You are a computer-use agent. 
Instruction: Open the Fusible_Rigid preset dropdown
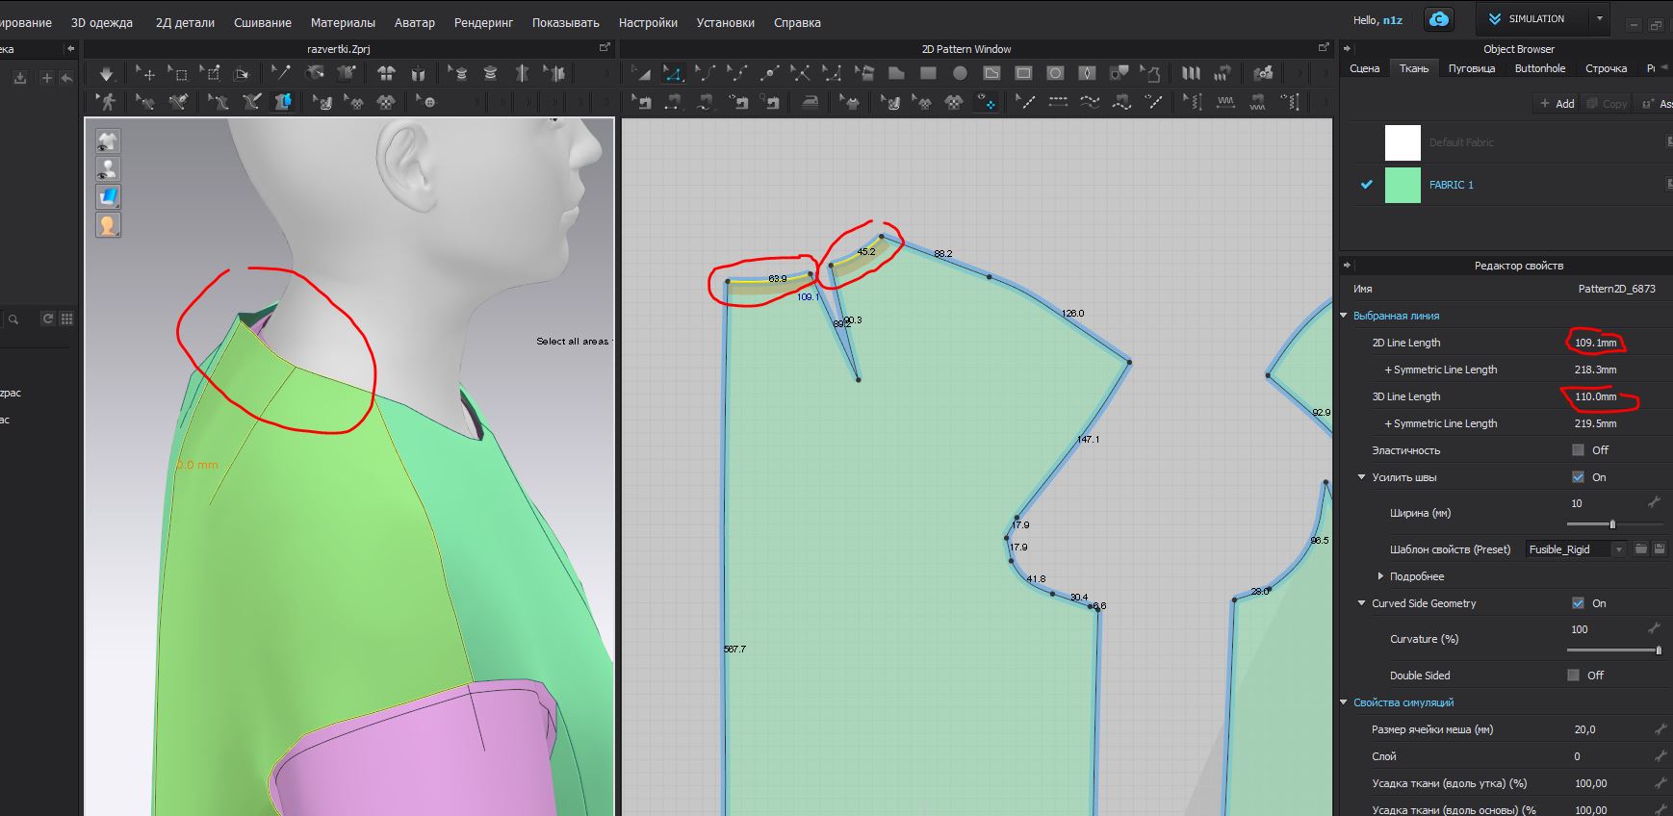click(x=1619, y=549)
